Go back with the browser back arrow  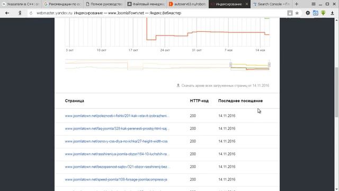coord(7,13)
